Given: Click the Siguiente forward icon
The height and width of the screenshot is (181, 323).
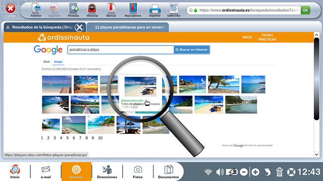Looking at the screenshot, I should [54, 10].
